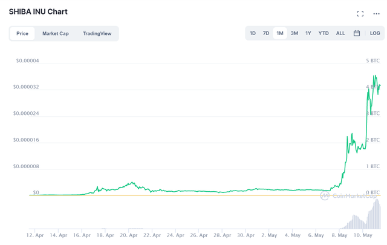Click the 24. Apr date label

pos(175,235)
